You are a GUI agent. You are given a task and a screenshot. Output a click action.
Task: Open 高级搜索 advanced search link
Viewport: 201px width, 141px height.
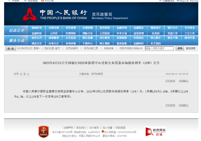click(190, 48)
